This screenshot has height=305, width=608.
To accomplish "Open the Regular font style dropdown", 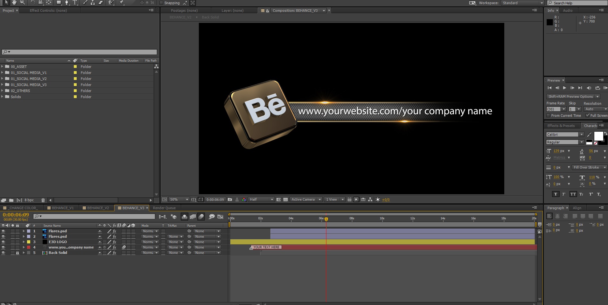I will click(x=565, y=142).
